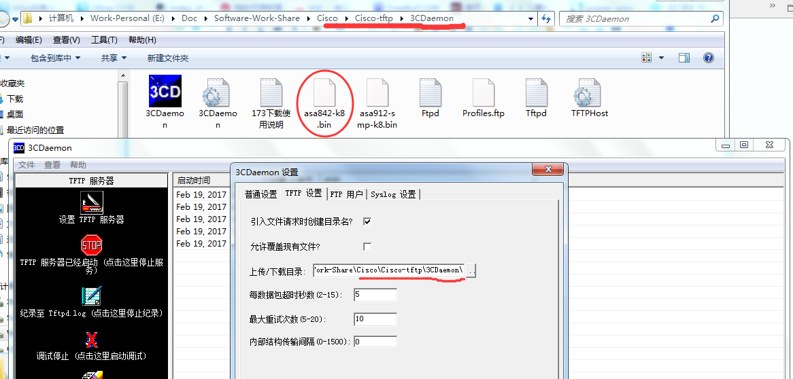The image size is (793, 379).
Task: Click the change view icon in Explorer
Action: click(647, 58)
